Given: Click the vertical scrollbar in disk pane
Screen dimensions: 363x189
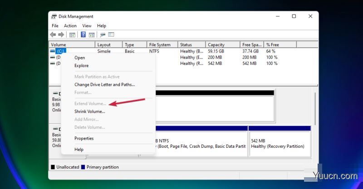Looking at the screenshot, I should [x=315, y=109].
